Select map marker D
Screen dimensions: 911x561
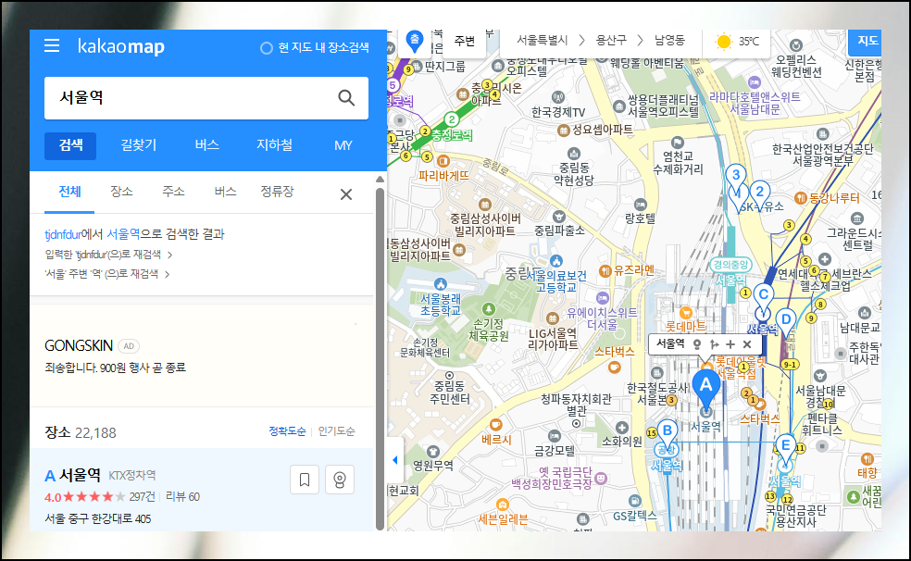point(786,322)
